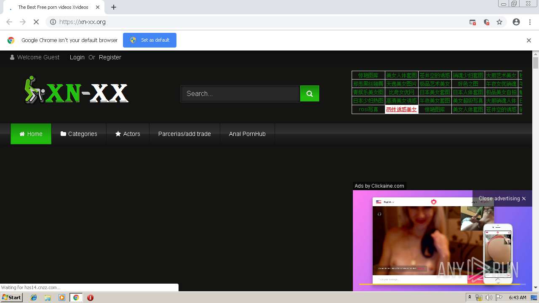Image resolution: width=539 pixels, height=303 pixels.
Task: Click the Login link
Action: [77, 57]
